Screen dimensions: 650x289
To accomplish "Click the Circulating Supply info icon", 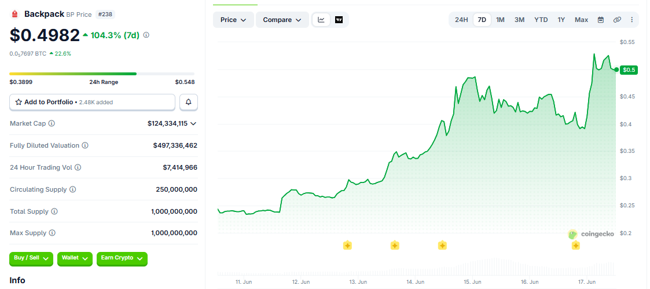I will (x=72, y=189).
